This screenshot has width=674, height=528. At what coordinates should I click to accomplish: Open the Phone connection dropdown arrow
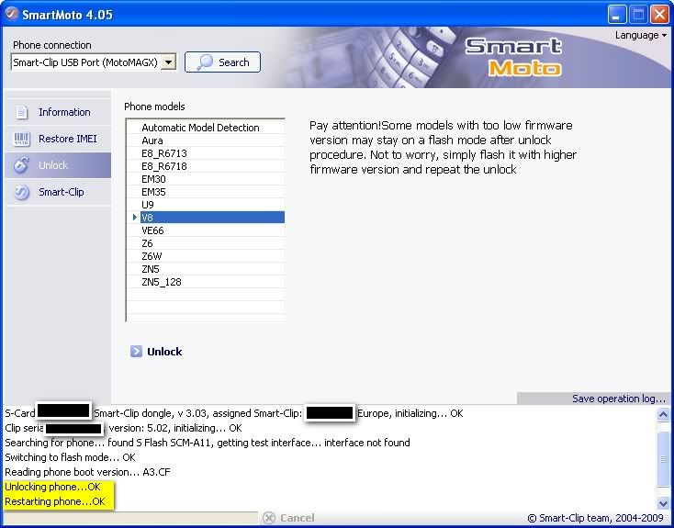[x=169, y=62]
